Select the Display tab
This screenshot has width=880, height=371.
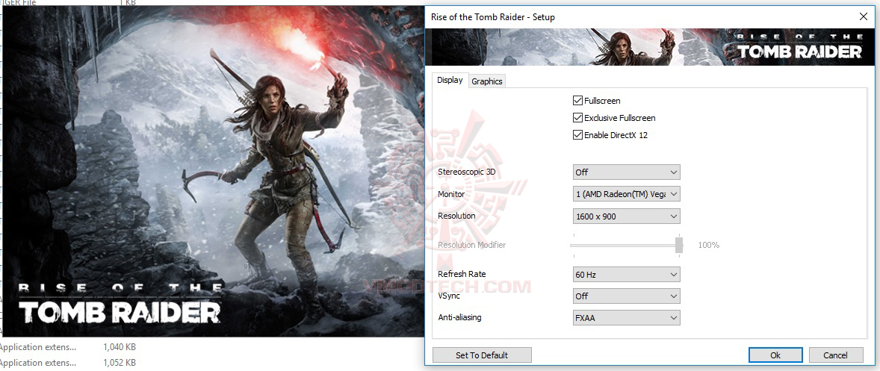pyautogui.click(x=450, y=80)
